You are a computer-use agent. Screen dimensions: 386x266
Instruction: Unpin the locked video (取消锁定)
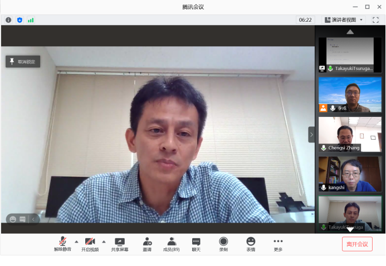click(23, 62)
